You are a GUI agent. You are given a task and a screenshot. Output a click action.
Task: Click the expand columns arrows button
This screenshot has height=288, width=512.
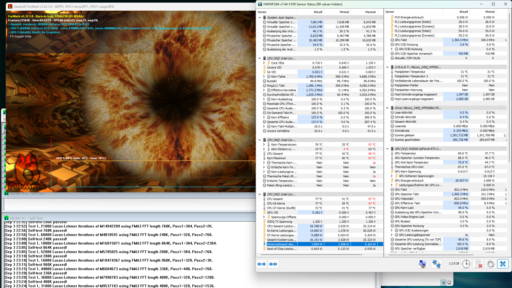pos(262,264)
